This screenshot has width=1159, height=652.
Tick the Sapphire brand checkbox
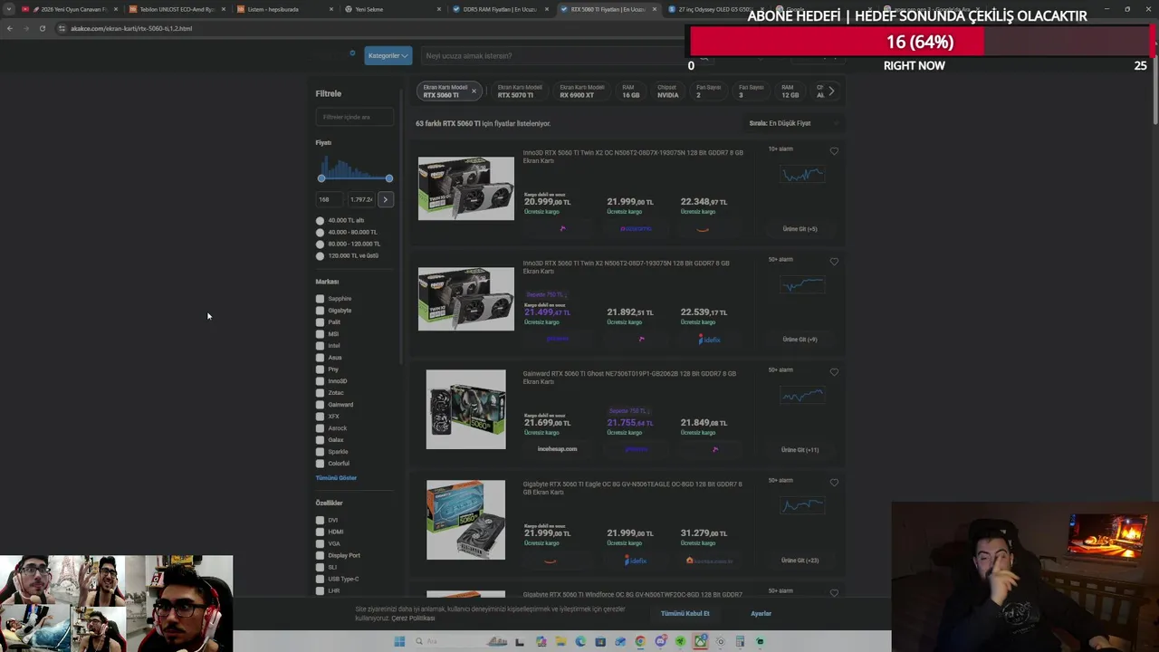tap(320, 299)
